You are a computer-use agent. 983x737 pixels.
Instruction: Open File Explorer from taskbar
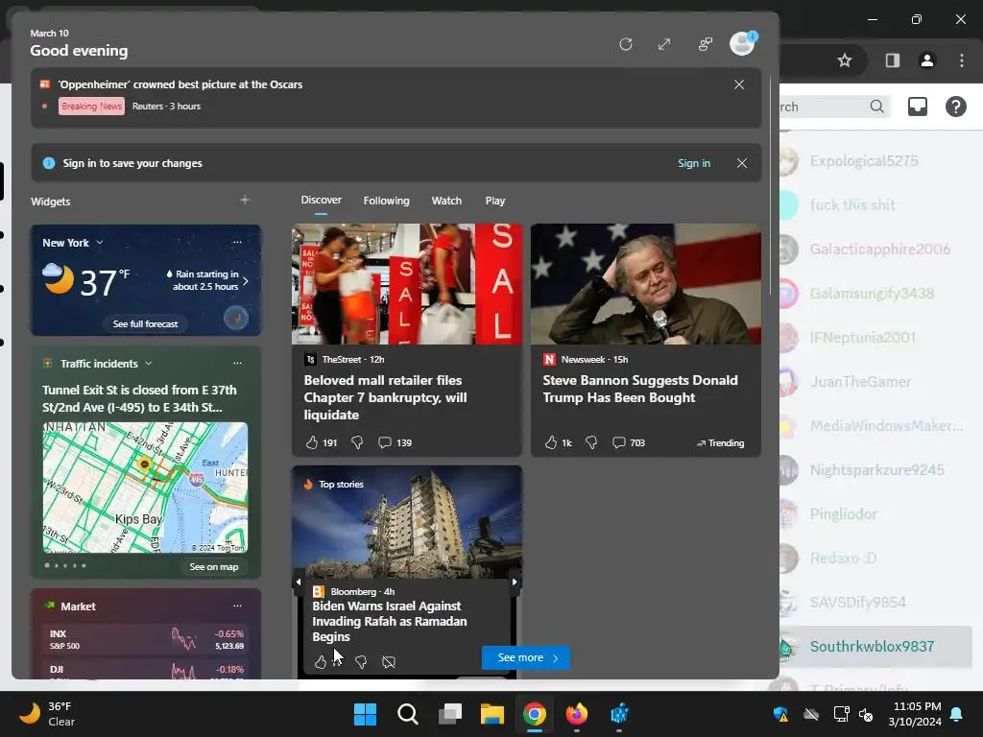click(x=492, y=714)
